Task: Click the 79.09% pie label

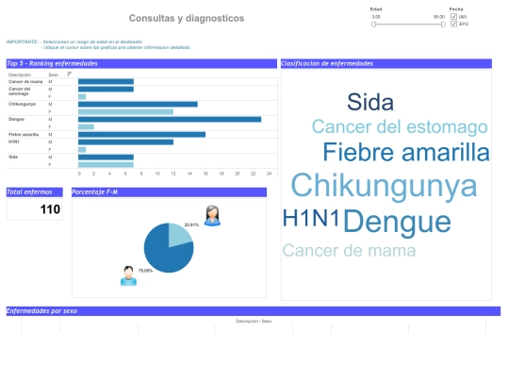Action: coord(145,271)
